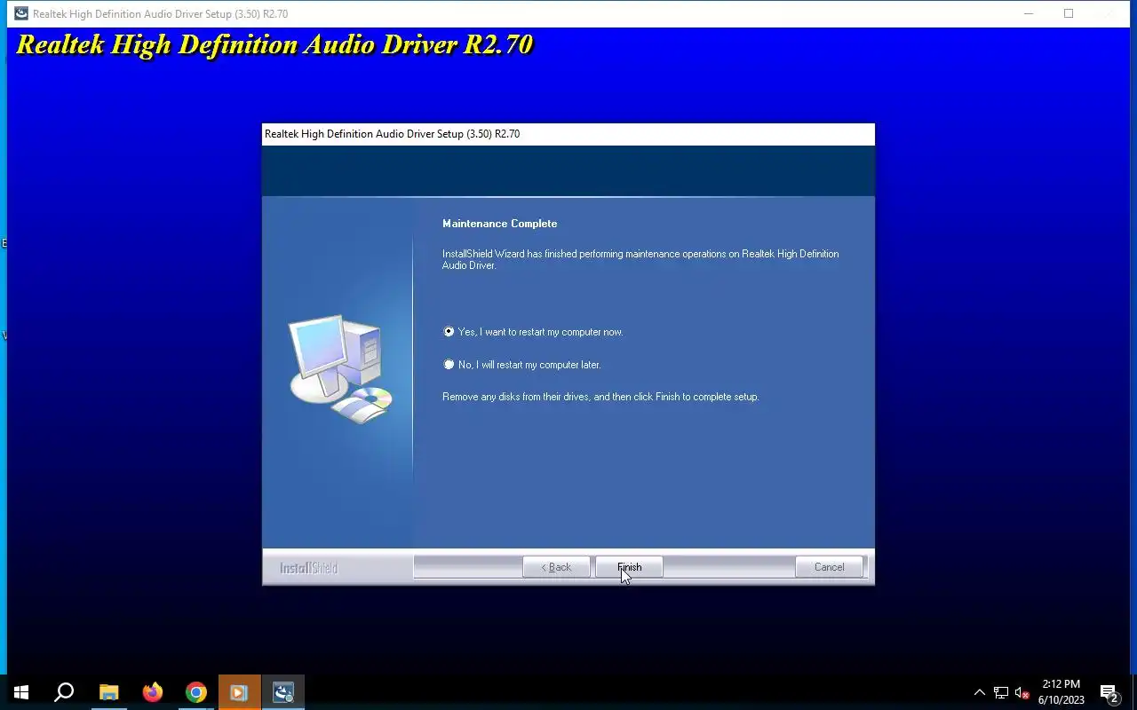Click the computer and CD illustration

coord(340,368)
